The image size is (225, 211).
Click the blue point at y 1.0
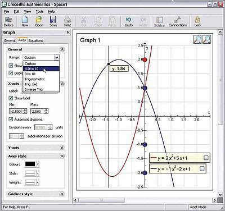coord(145,88)
